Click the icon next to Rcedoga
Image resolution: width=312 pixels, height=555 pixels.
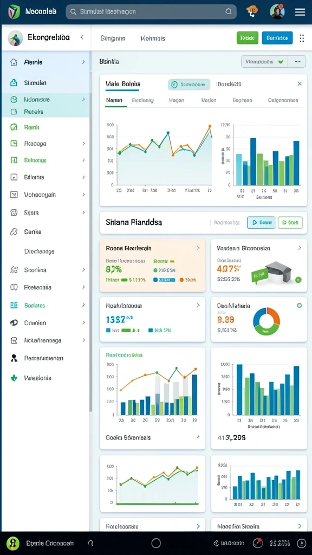pyautogui.click(x=14, y=143)
